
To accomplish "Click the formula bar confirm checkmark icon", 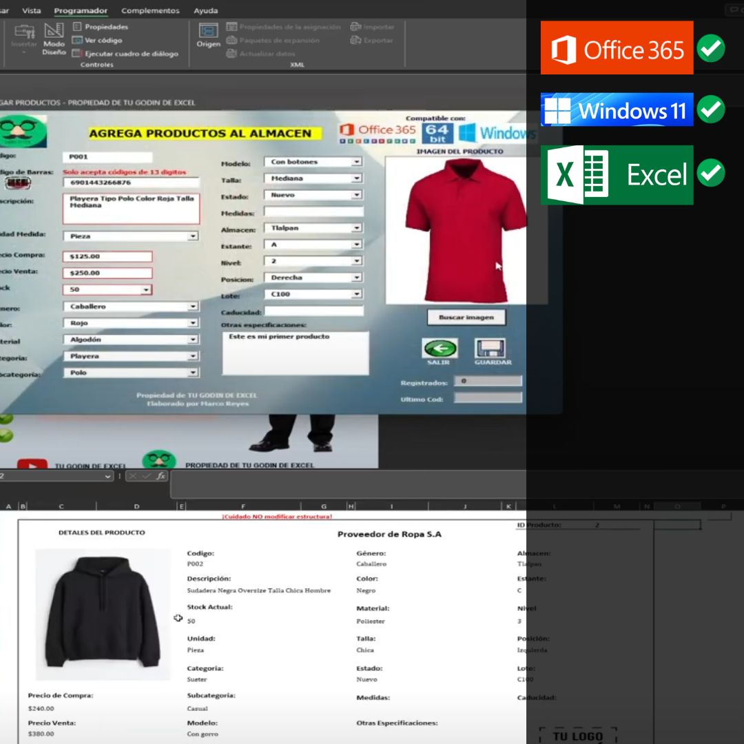I will [147, 476].
